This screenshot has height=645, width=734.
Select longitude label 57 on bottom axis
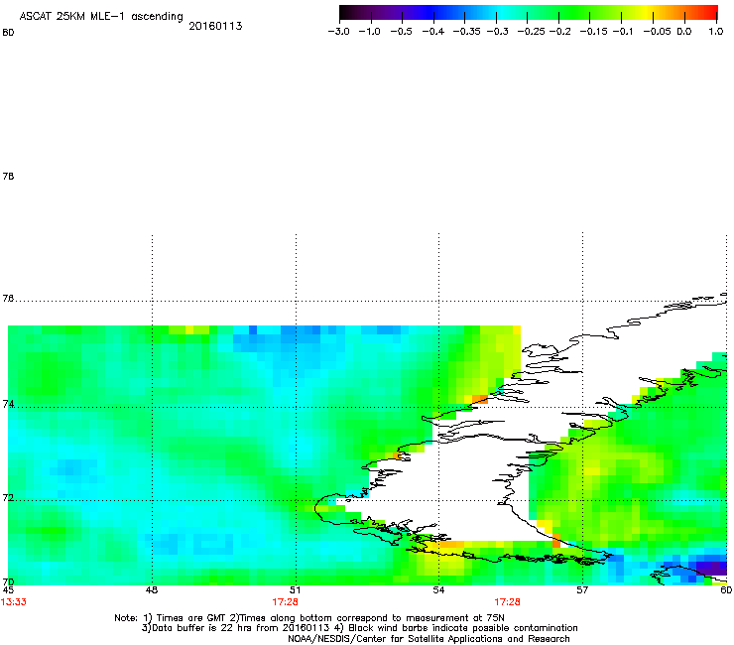coord(582,590)
